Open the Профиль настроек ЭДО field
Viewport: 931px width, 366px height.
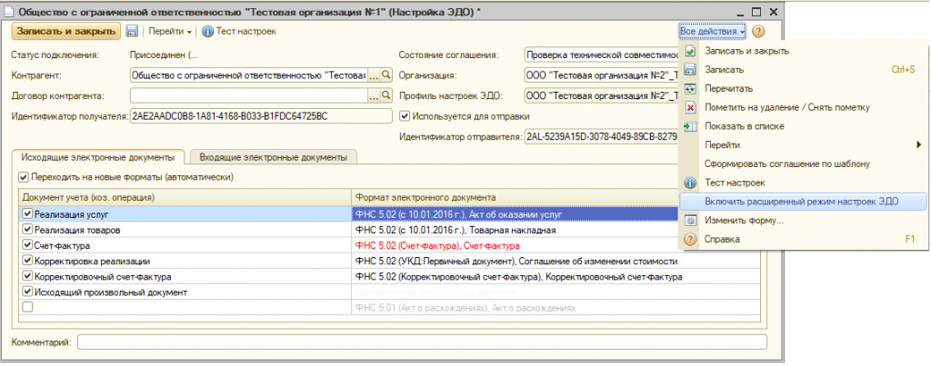[x=602, y=95]
